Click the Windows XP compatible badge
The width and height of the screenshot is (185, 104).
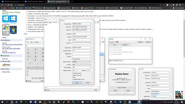(6, 30)
